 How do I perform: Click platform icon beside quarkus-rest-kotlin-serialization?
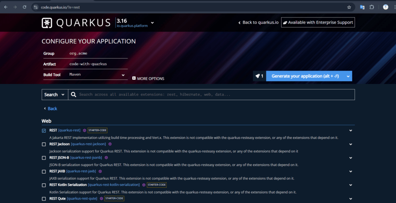[144, 185]
